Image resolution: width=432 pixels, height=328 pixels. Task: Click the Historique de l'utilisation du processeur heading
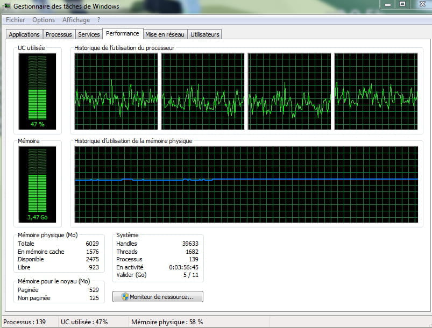pos(124,48)
